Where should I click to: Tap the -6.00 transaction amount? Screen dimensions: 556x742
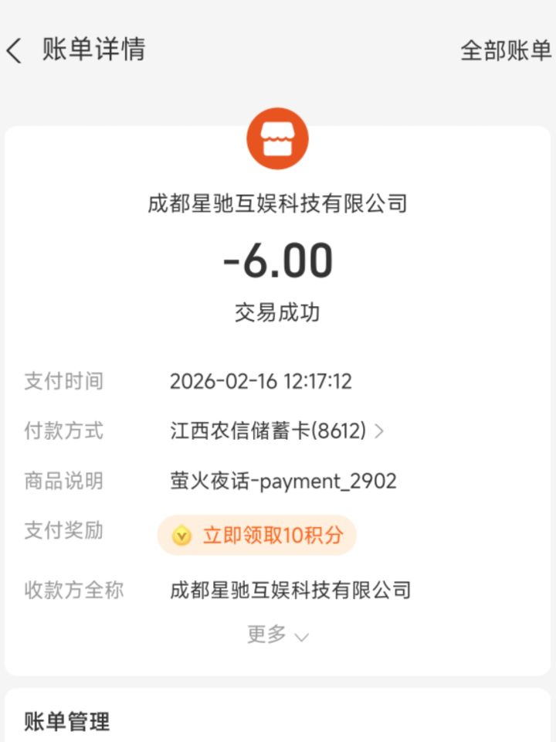[277, 261]
